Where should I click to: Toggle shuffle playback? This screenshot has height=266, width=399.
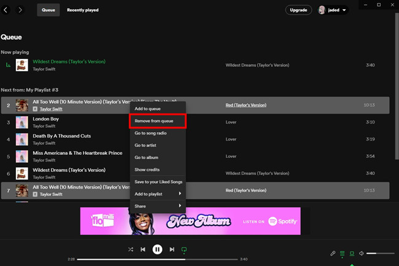tap(131, 249)
